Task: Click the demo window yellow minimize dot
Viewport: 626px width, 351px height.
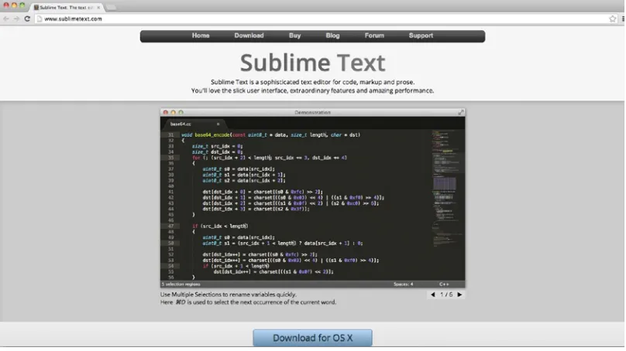Action: point(173,112)
